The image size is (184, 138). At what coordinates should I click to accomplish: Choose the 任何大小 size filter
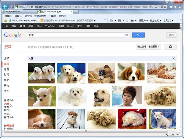(9, 100)
